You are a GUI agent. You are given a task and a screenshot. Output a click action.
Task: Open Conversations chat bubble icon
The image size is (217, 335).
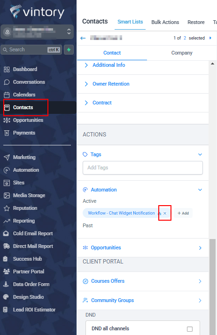[7, 82]
